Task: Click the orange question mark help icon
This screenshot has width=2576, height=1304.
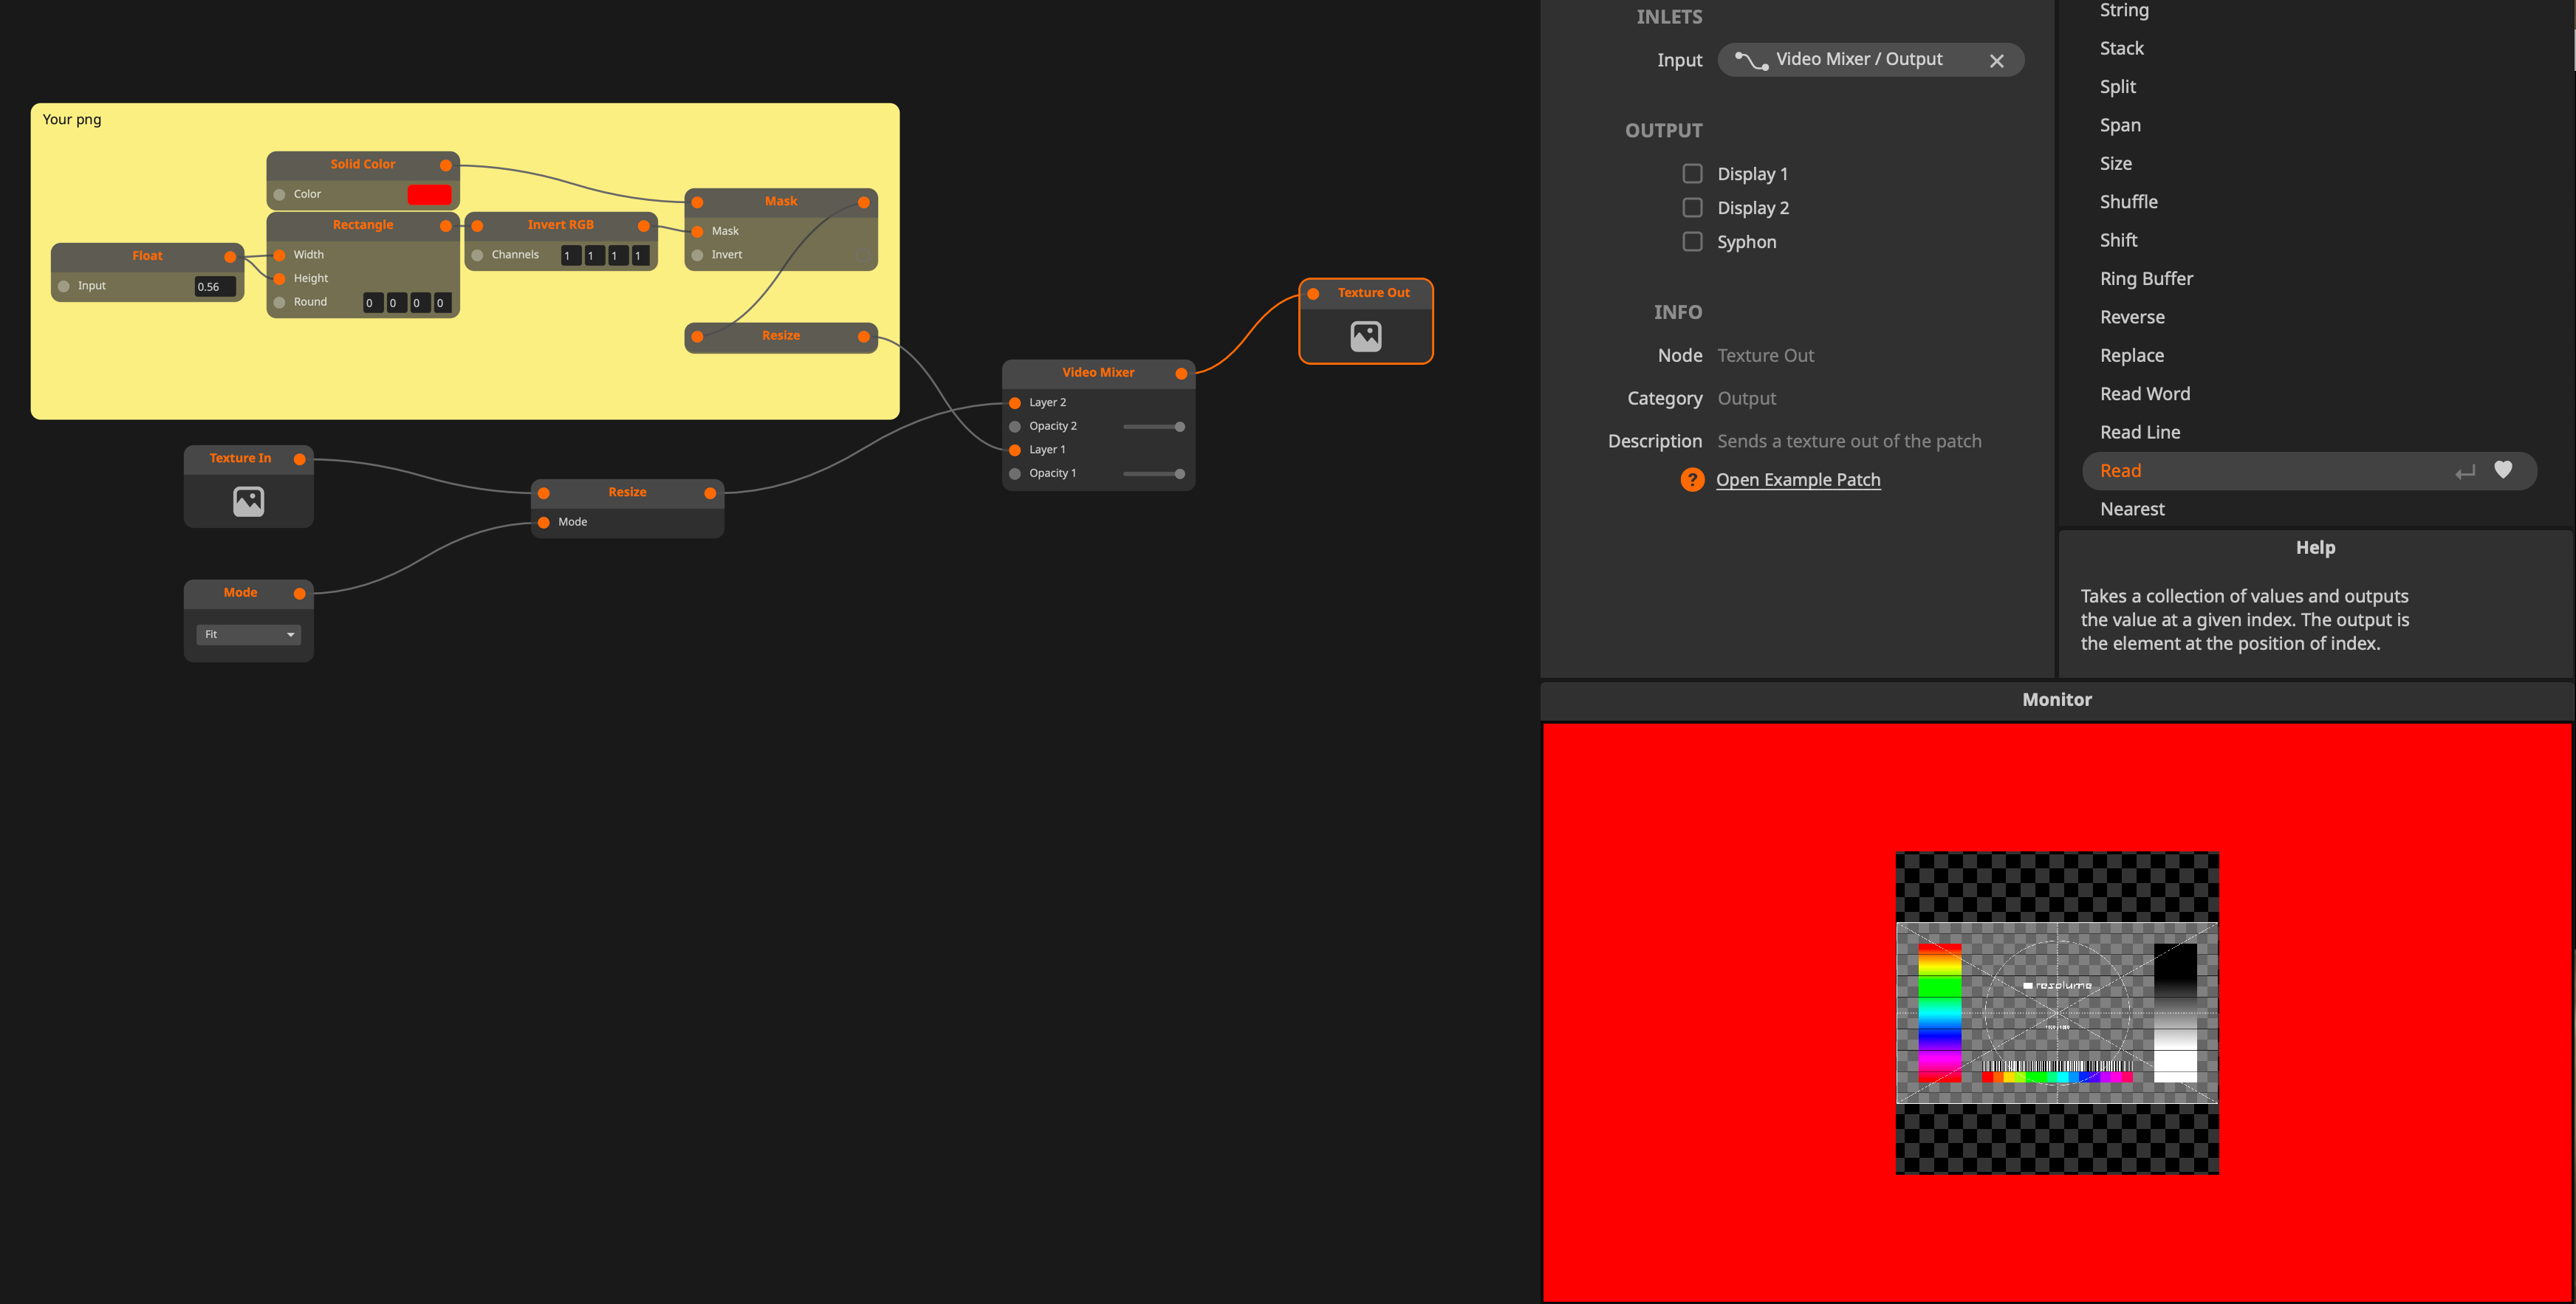Action: coord(1691,480)
